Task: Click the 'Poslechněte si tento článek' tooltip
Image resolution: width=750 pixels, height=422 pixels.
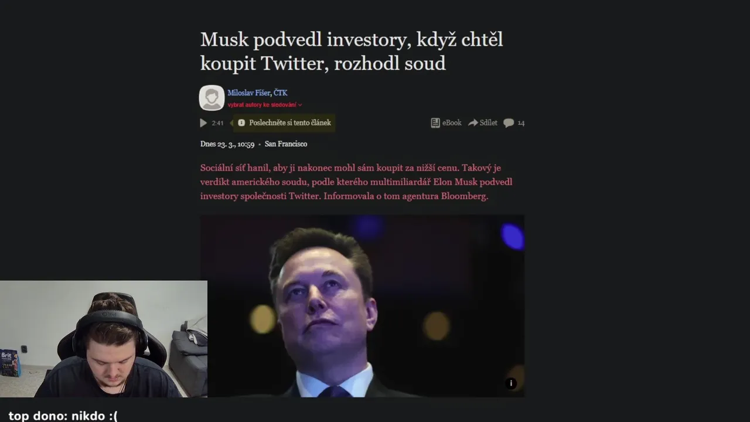Action: pos(289,123)
